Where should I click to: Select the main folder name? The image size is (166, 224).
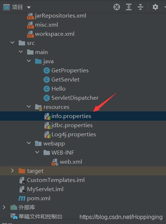(41, 52)
